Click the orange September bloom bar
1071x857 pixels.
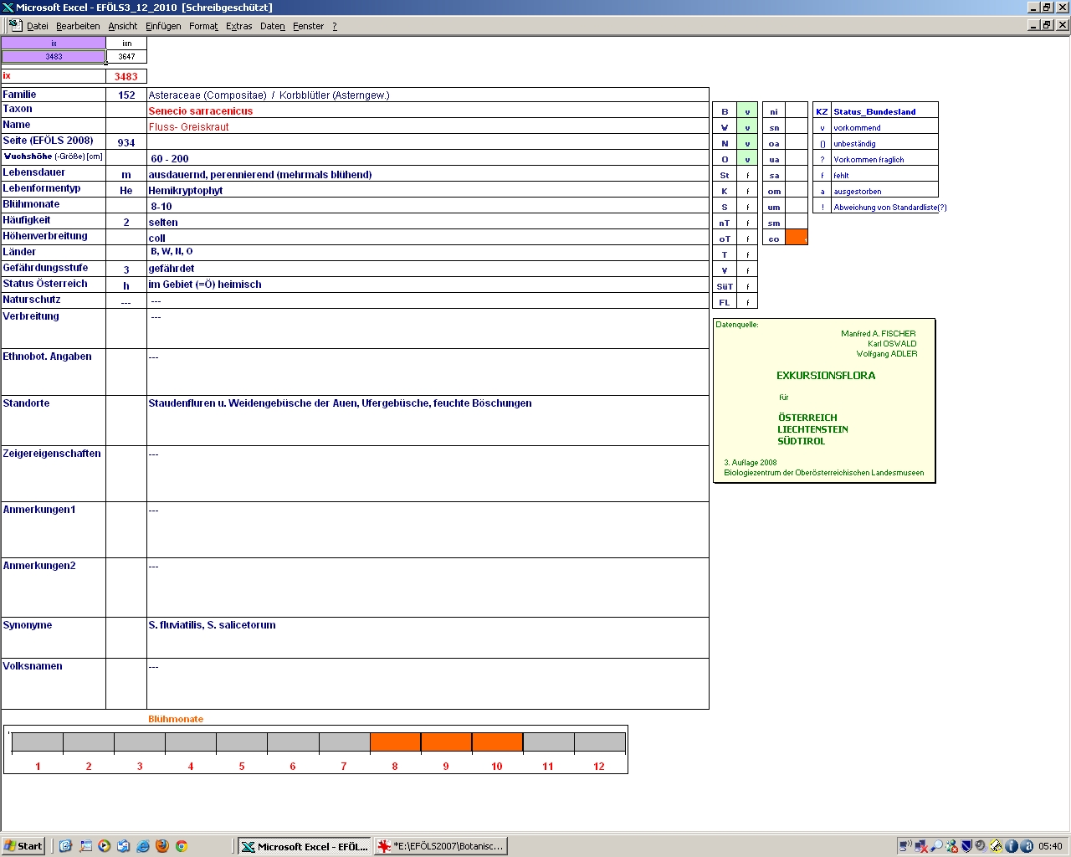pos(446,742)
